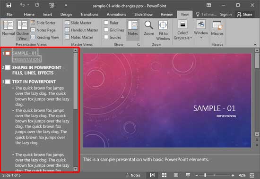This screenshot has height=179, width=260.
Task: Start slideshow from beginning via quick access icon
Action: point(52,5)
